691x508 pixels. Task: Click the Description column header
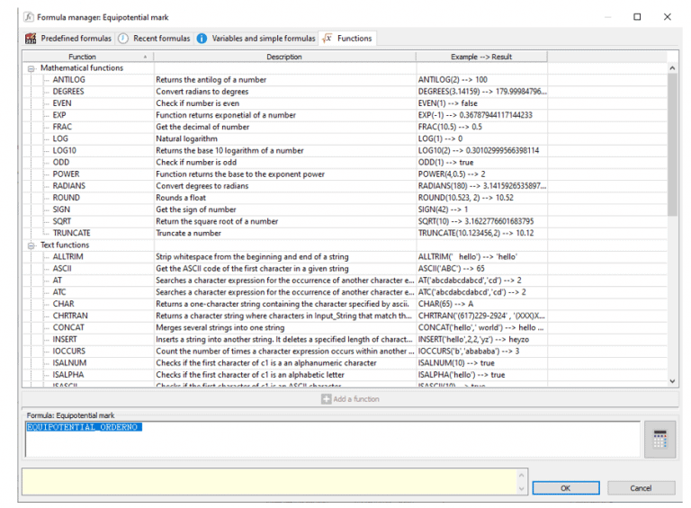point(284,57)
